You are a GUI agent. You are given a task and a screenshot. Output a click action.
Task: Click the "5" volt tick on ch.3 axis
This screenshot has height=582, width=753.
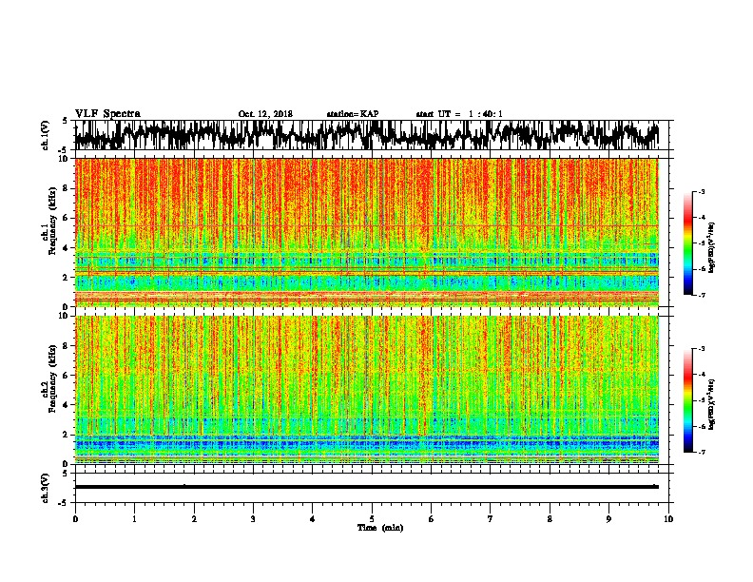click(65, 474)
